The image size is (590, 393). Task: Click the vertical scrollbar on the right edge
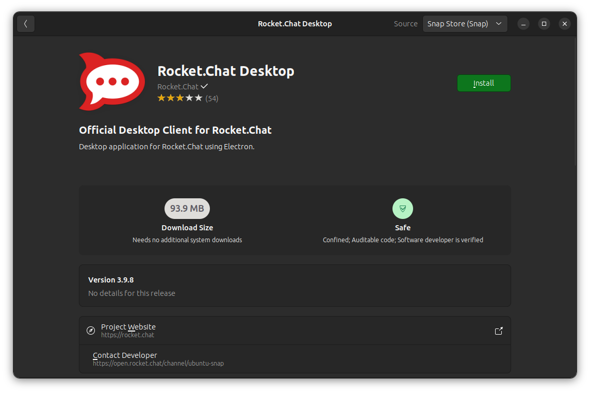click(575, 103)
